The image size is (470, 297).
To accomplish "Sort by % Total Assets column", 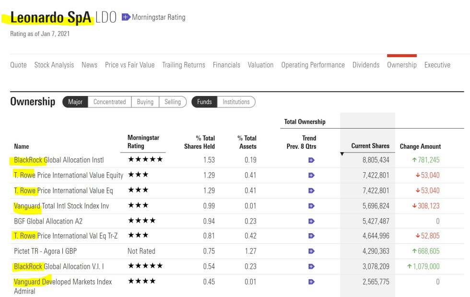I will pyautogui.click(x=247, y=142).
